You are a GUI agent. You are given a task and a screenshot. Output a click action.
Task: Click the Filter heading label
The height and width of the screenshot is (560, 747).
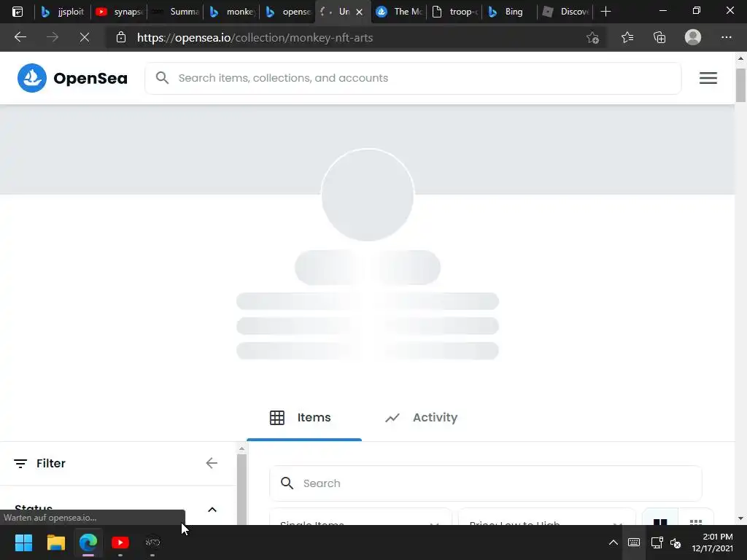[51, 463]
